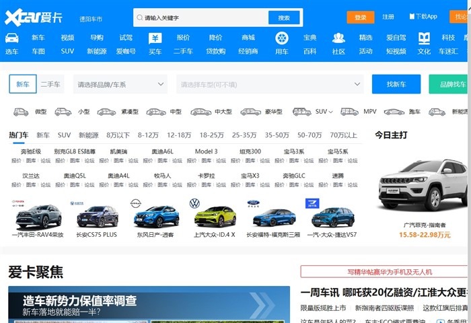Open the 请选择品牌/车系 dropdown
Screen dimensions: 471x323
pyautogui.click(x=120, y=84)
